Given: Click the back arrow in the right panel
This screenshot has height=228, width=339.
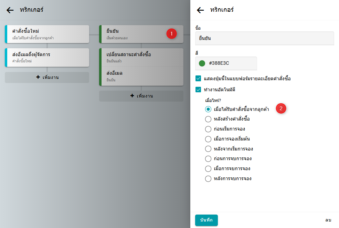Looking at the screenshot, I should click(200, 10).
